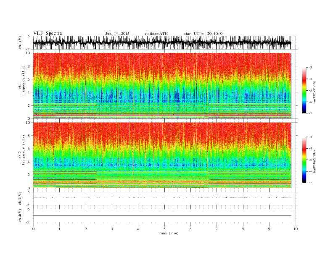Click time axis tick label "9"
Image resolution: width=333 pixels, height=257 pixels.
(x=269, y=229)
